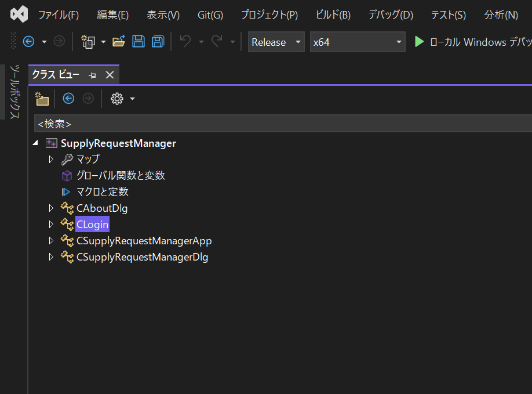Click the Undo arrow icon
532x394 pixels.
coord(185,42)
